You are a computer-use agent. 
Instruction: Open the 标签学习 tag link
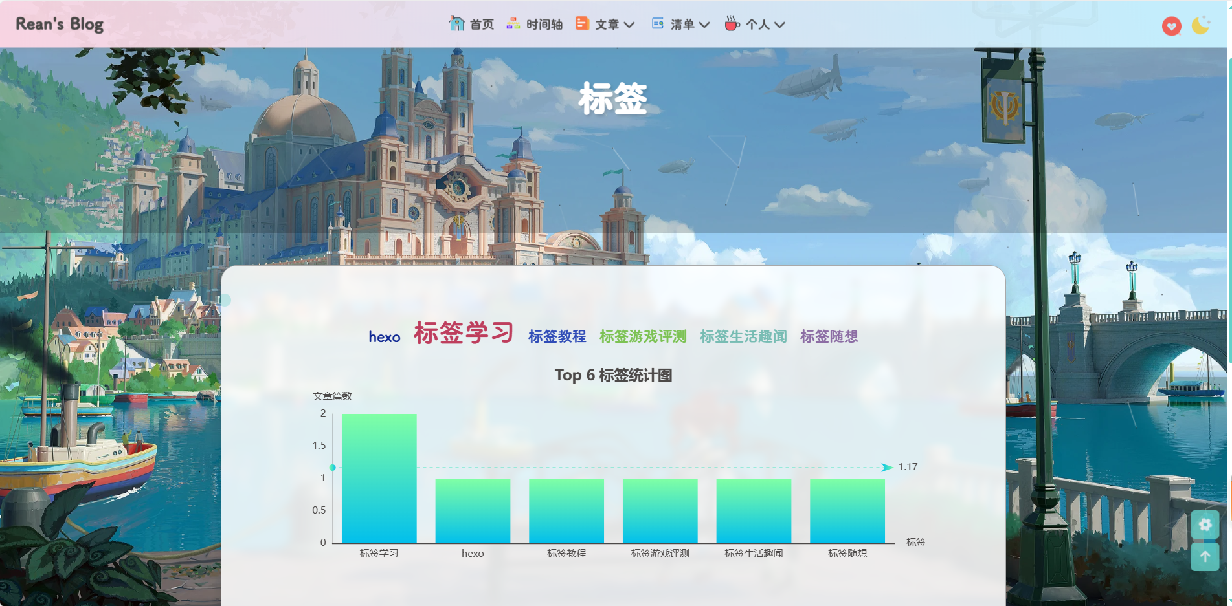coord(464,333)
